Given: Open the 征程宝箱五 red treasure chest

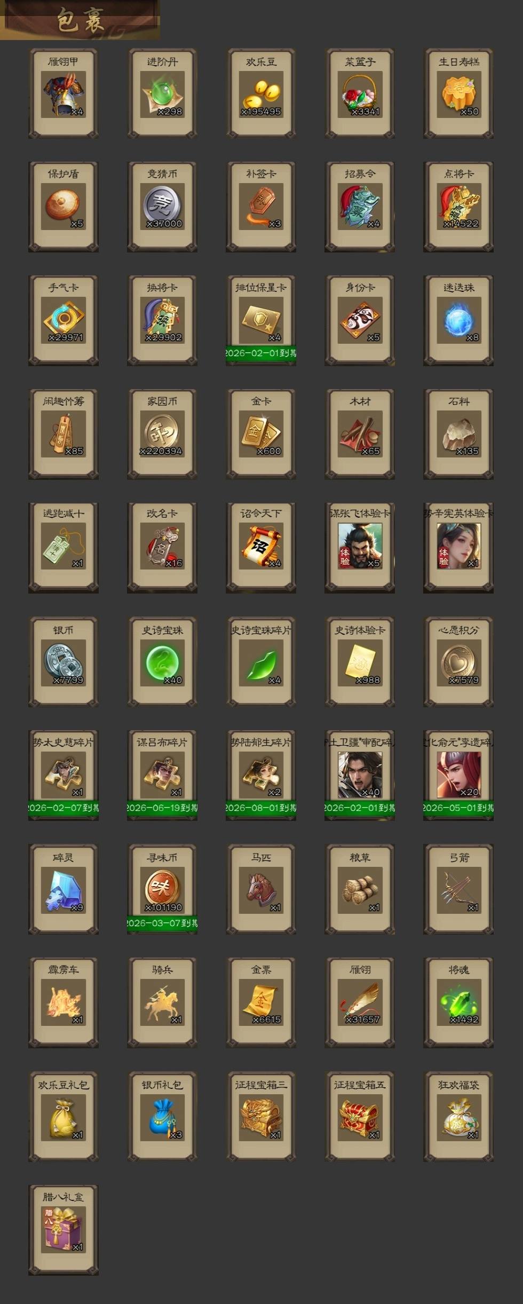Looking at the screenshot, I should pos(360,1117).
